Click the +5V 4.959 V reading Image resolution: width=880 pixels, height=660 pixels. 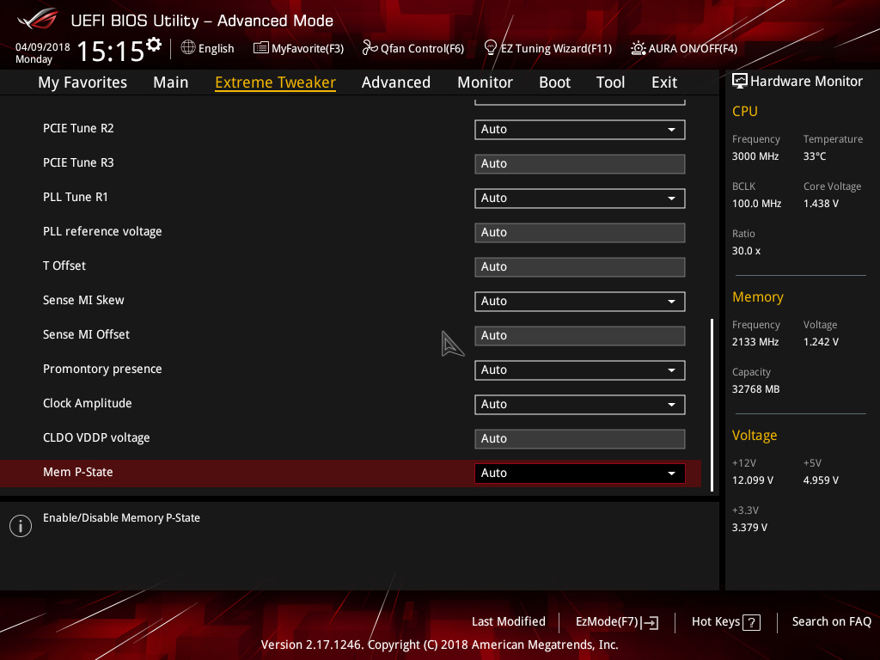pyautogui.click(x=821, y=480)
